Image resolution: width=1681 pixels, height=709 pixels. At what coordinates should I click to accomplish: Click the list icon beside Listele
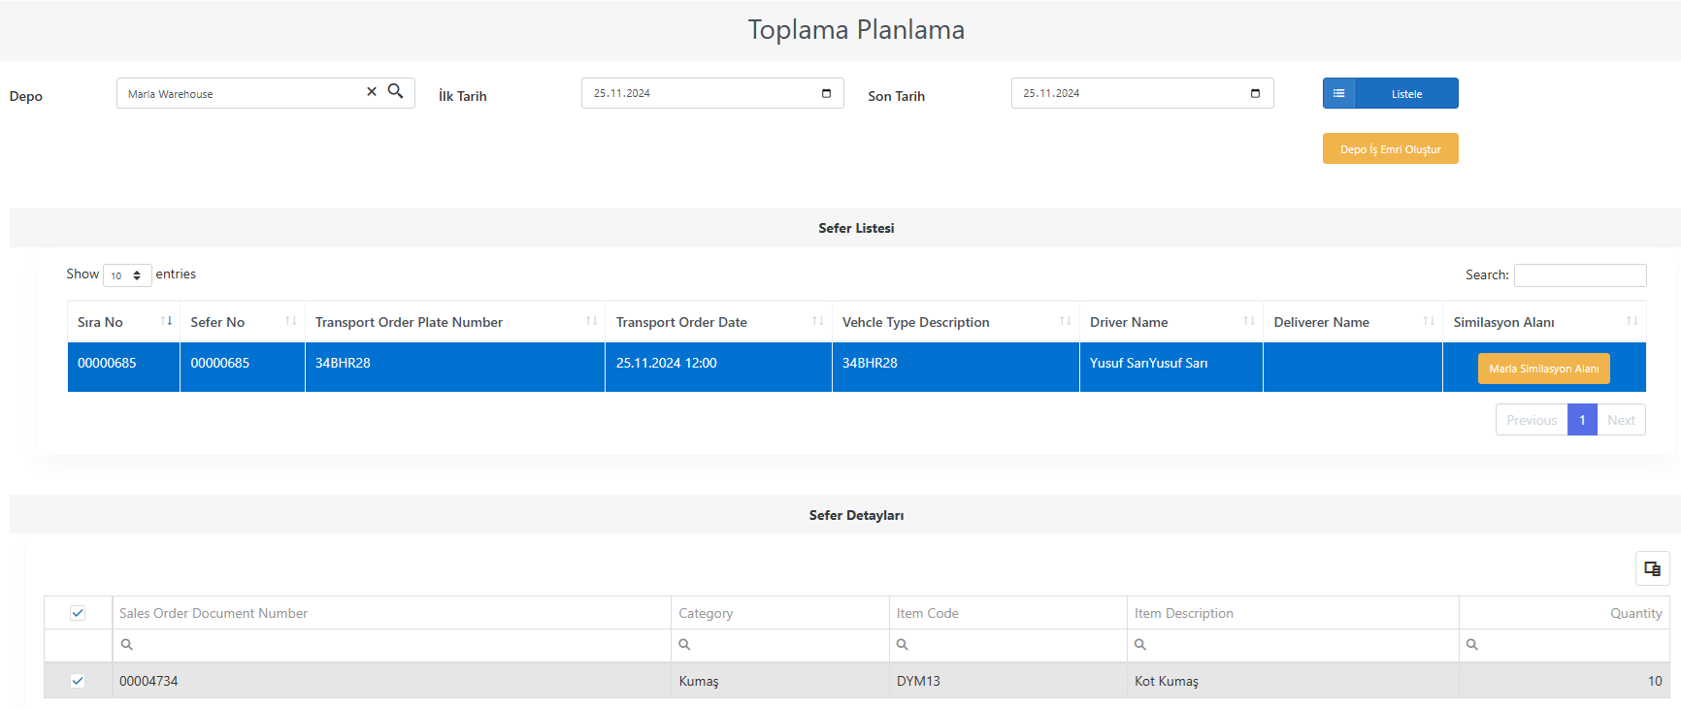pos(1339,93)
